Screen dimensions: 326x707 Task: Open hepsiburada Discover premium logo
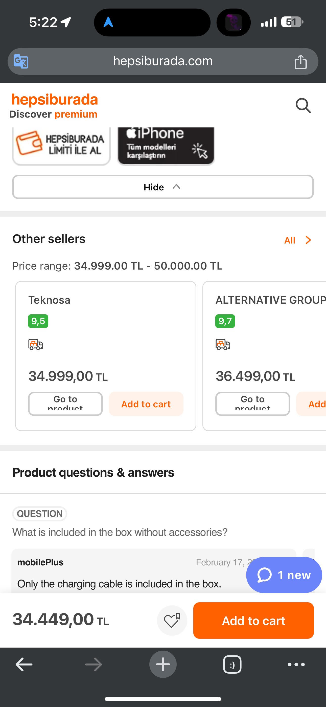[x=54, y=106]
